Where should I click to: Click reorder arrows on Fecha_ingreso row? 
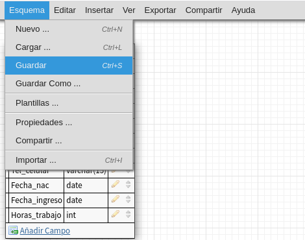[x=128, y=199]
